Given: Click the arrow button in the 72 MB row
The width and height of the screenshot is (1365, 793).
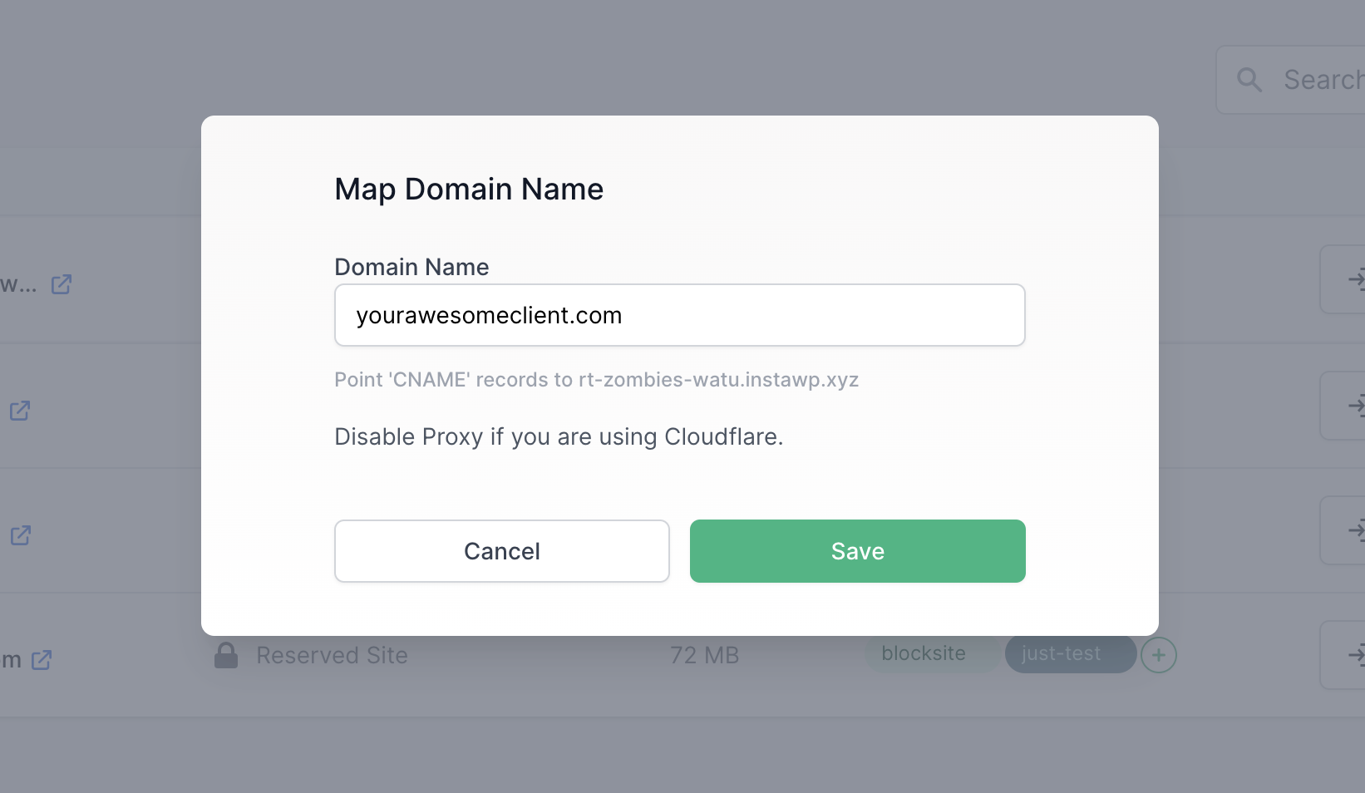Looking at the screenshot, I should tap(1343, 655).
